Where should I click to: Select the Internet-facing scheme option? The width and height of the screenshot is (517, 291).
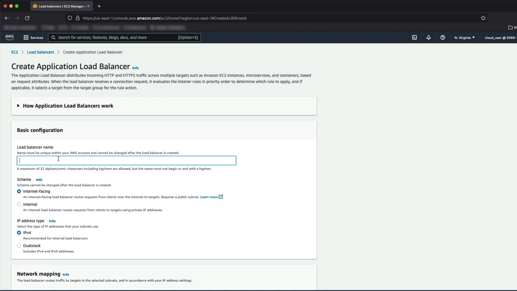[x=19, y=191]
